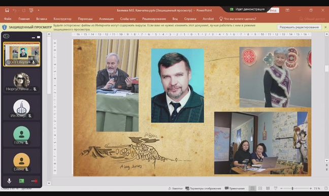This screenshot has width=329, height=196.
Task: Click Примечания comments icon in status bar
Action: [235, 188]
